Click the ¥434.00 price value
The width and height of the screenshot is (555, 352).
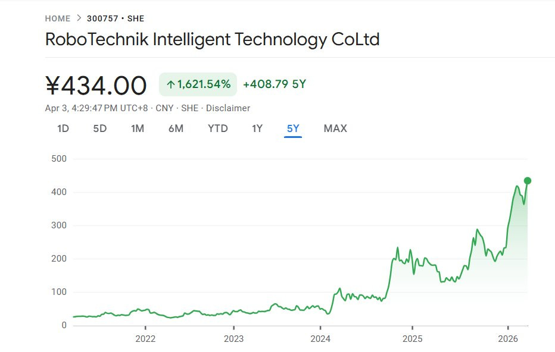[96, 86]
